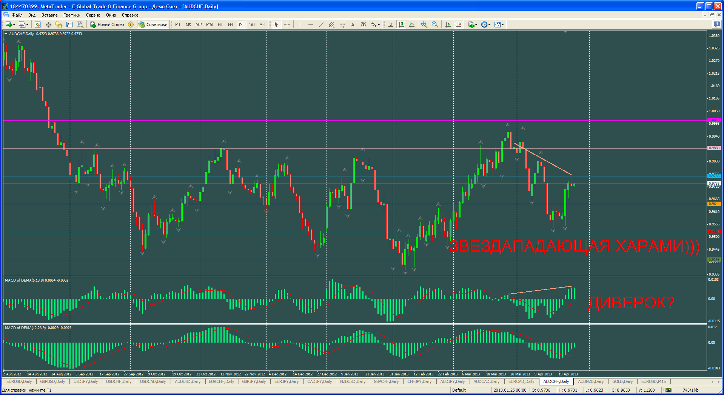The width and height of the screenshot is (724, 395).
Task: Zoom in on the chart
Action: tap(424, 24)
